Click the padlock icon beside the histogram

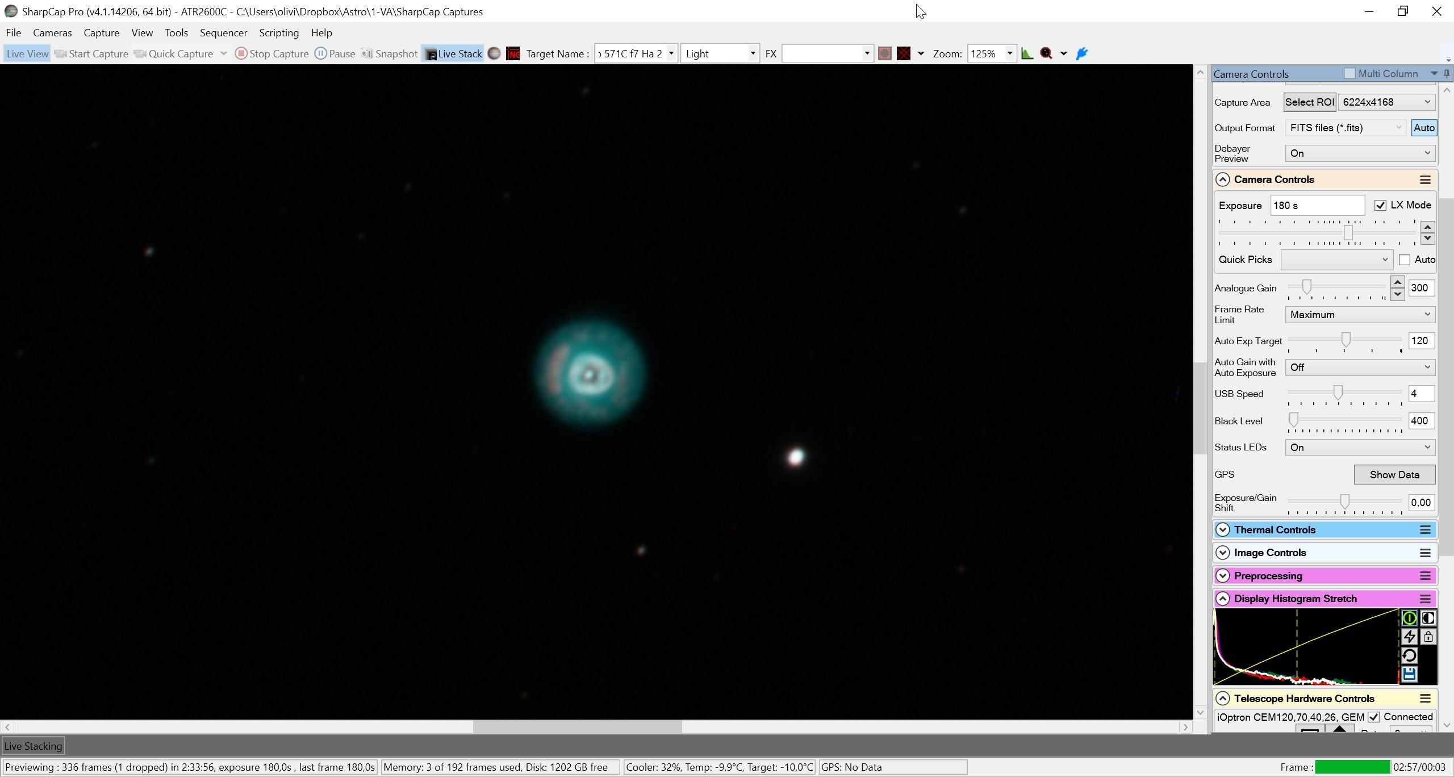tap(1428, 637)
